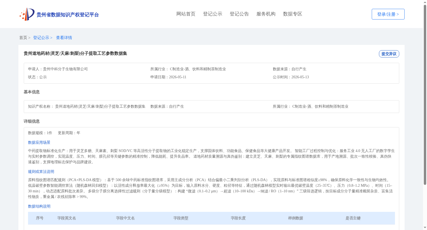Click the platform logo icon
The width and height of the screenshot is (427, 230).
coord(27,14)
